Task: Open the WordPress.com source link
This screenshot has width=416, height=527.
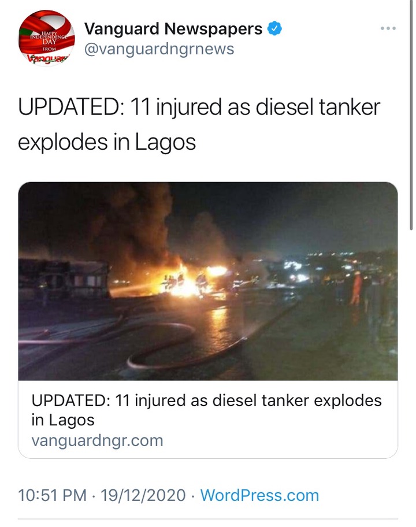Action: [259, 495]
